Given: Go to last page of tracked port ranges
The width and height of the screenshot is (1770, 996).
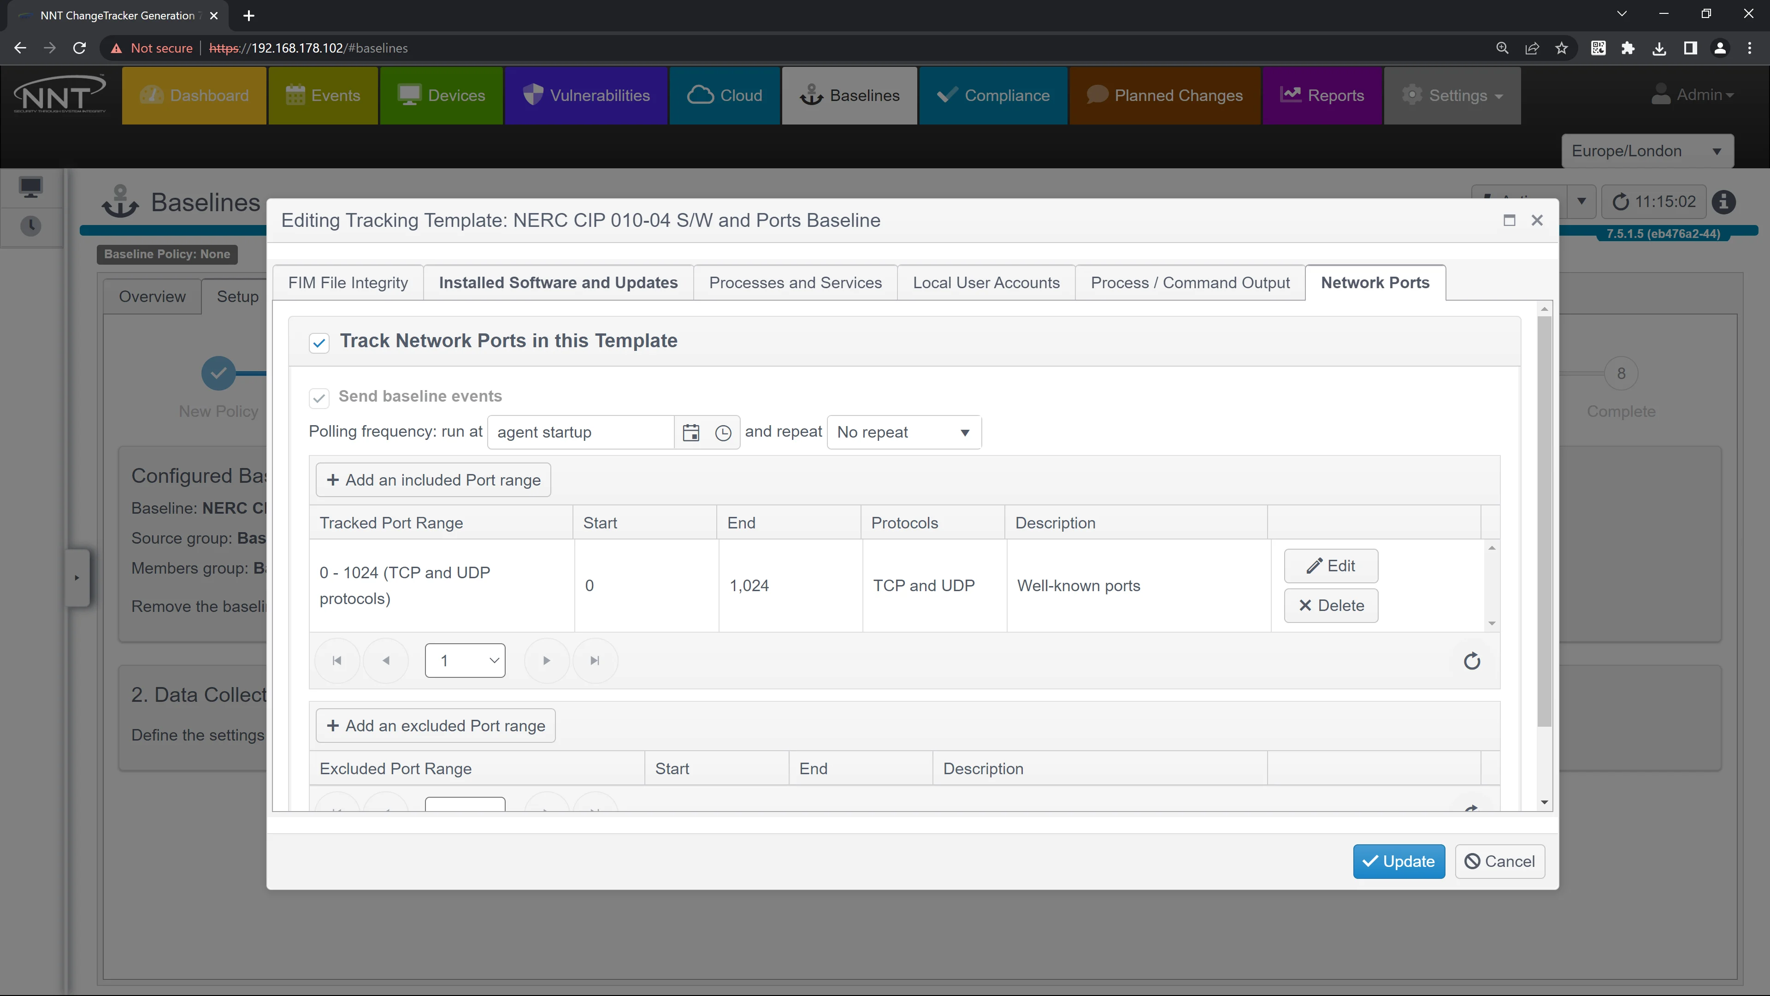Looking at the screenshot, I should 595,661.
